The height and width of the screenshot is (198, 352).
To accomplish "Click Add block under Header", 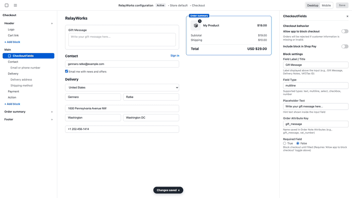I will click(12, 42).
